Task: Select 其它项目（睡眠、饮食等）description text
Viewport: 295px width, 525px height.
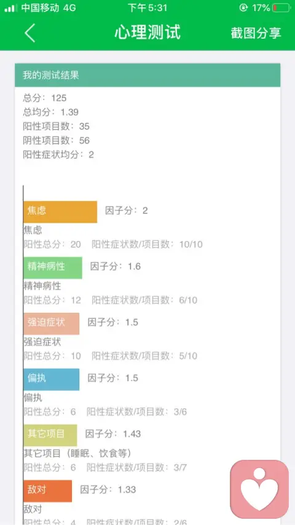Action: (x=77, y=454)
